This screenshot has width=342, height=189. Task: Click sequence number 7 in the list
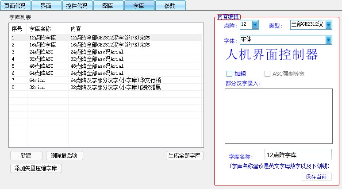(13, 80)
